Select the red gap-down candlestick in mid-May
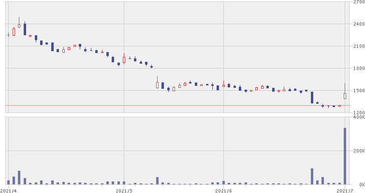This screenshot has height=193, width=365. (x=157, y=85)
